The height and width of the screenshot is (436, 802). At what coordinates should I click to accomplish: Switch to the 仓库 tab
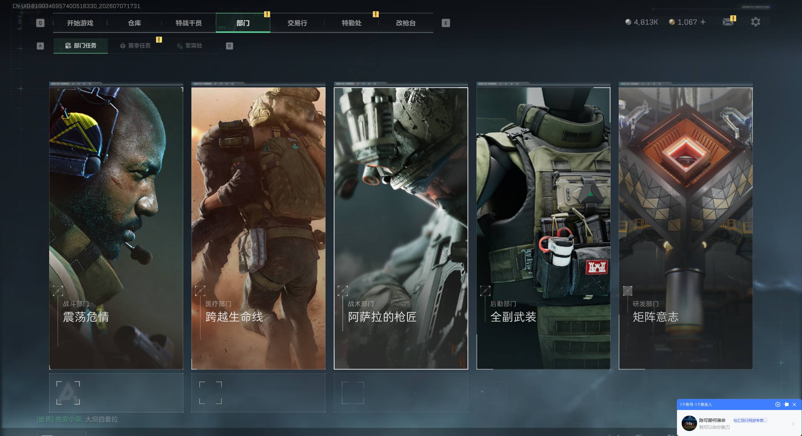(x=134, y=23)
